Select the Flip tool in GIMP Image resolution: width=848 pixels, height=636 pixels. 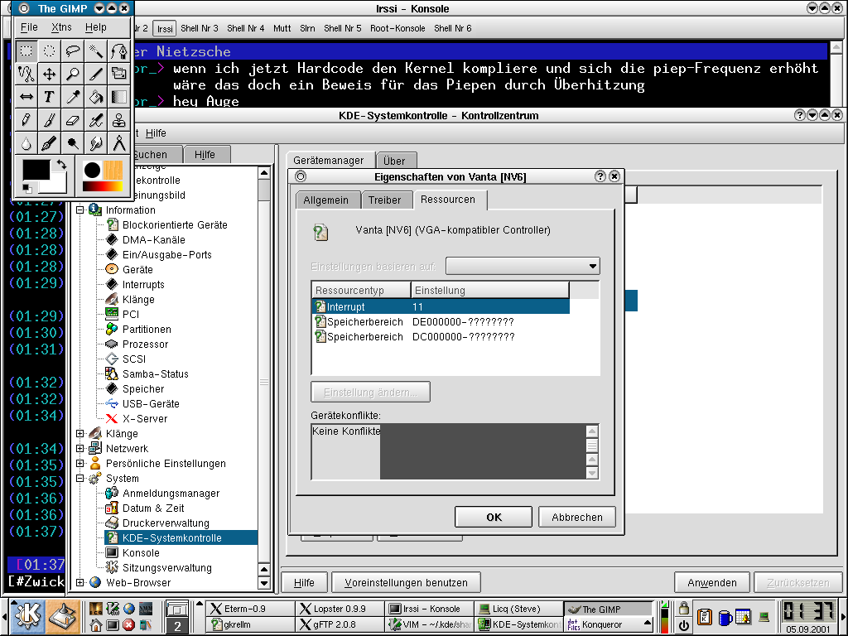[26, 97]
